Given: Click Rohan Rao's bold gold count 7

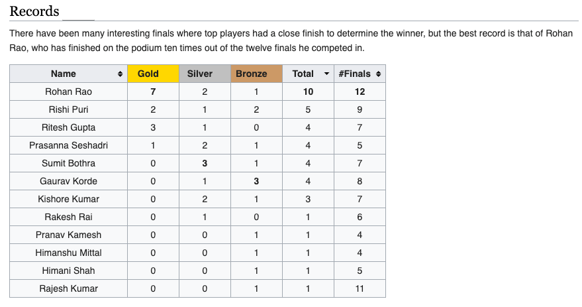Looking at the screenshot, I should [x=153, y=92].
